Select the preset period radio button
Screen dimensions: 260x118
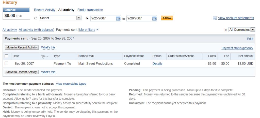[x=36, y=18]
